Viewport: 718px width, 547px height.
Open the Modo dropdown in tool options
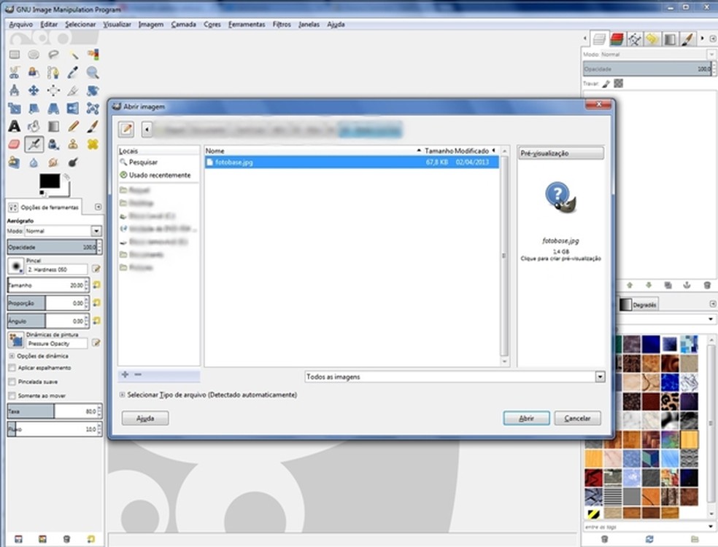tap(96, 231)
